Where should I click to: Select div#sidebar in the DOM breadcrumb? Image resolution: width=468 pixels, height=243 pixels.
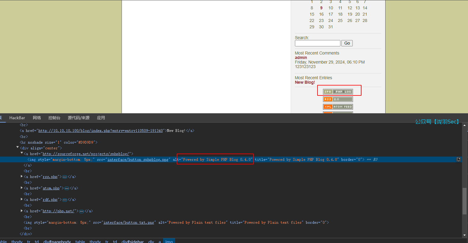(x=132, y=241)
